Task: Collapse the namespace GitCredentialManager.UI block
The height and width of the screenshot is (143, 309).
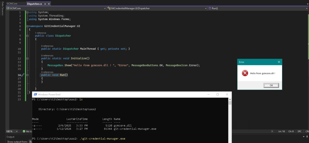Action: pyautogui.click(x=27, y=26)
